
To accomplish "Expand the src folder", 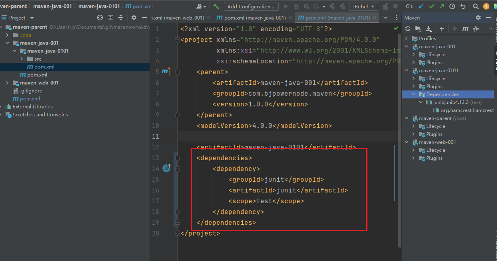I will click(x=22, y=59).
